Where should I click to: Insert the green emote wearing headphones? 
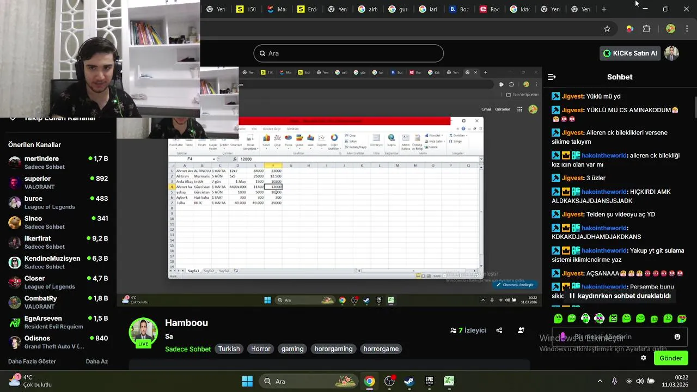(585, 318)
